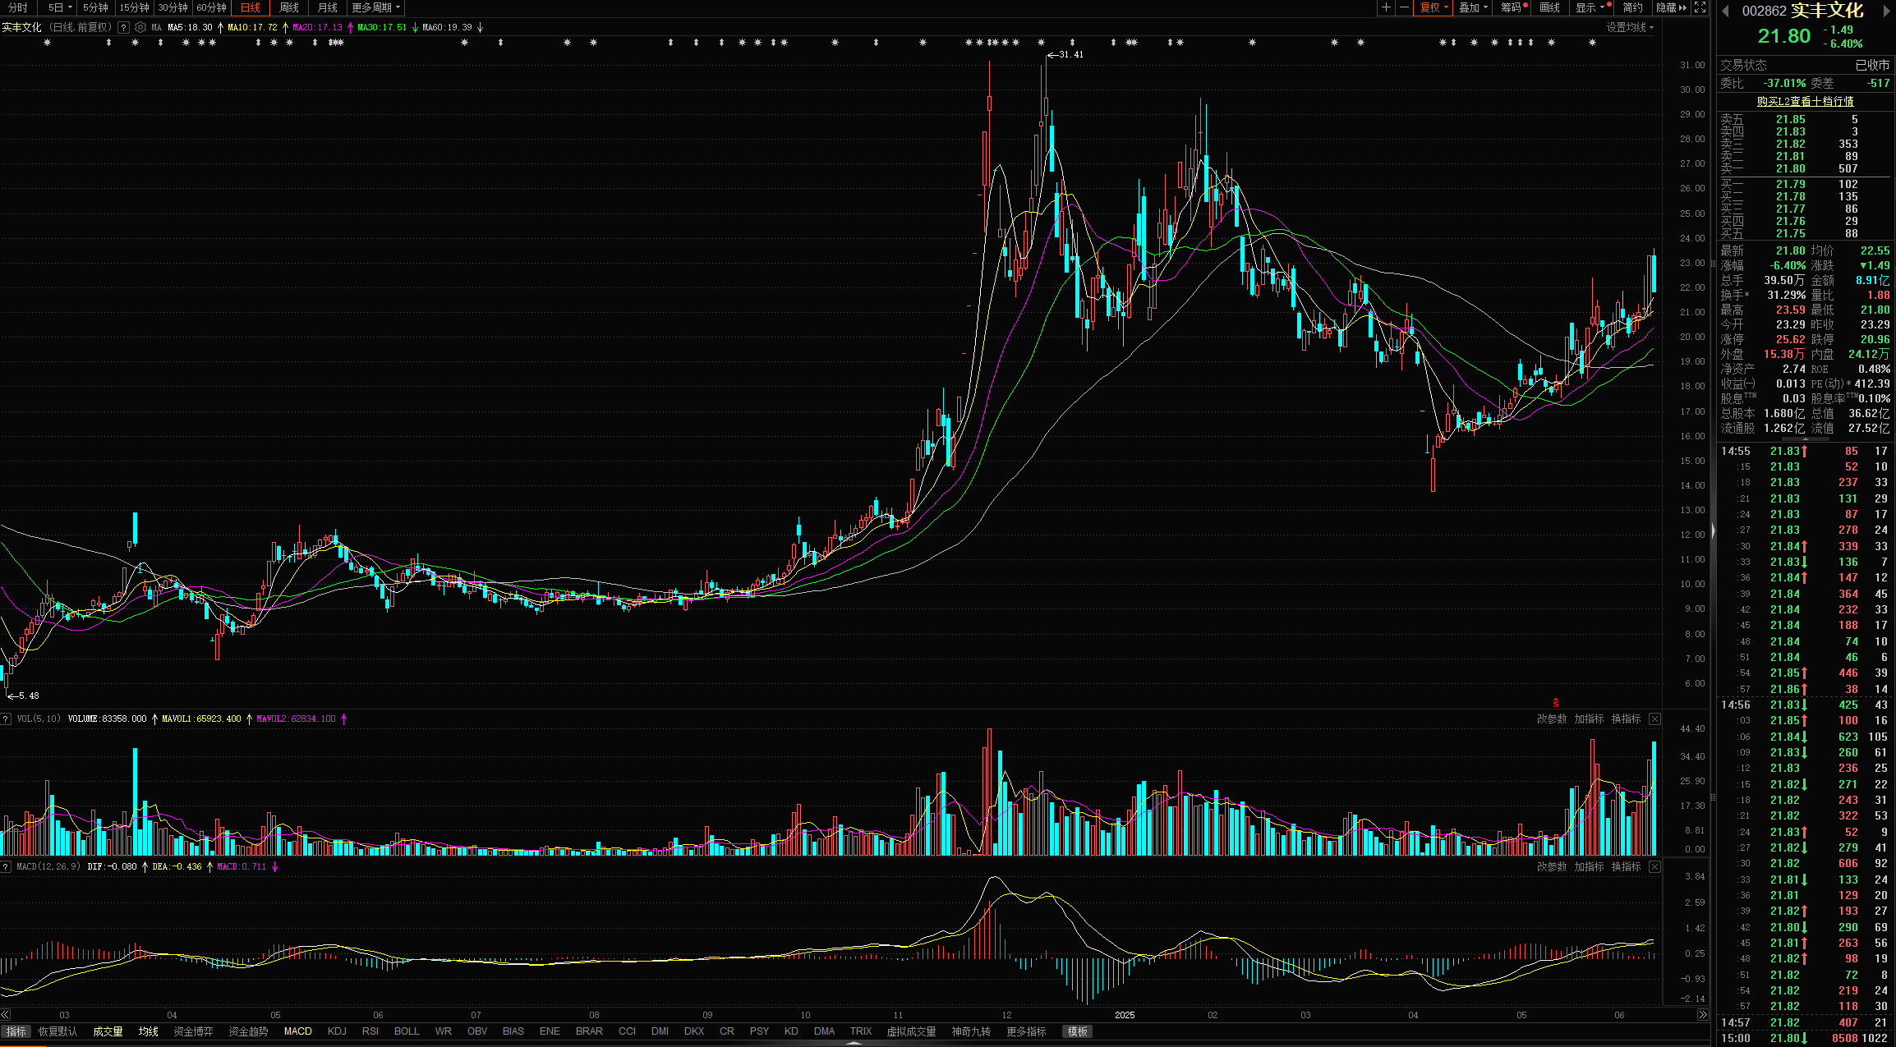The image size is (1896, 1047).
Task: Close the VOL indicator panel
Action: point(1654,719)
